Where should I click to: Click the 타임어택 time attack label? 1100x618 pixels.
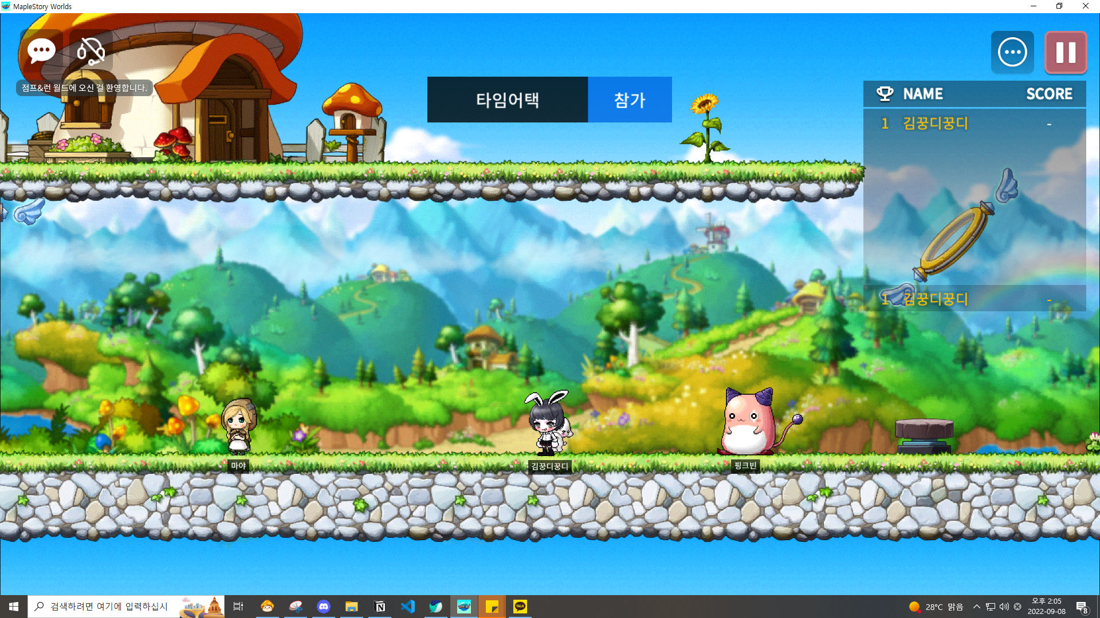pyautogui.click(x=507, y=100)
